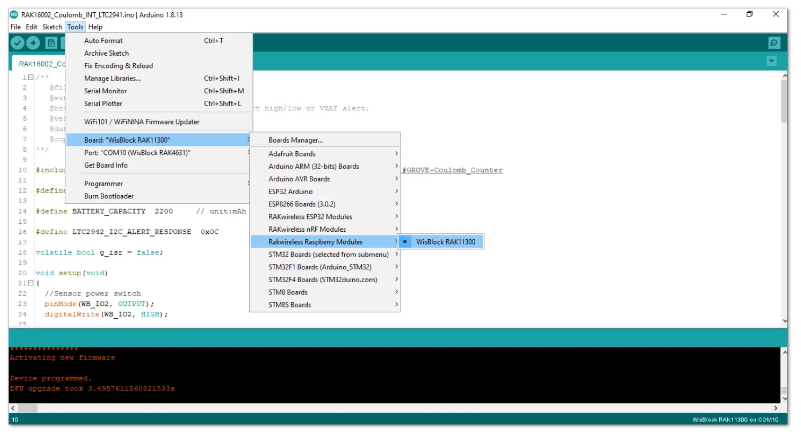Expand STM32F4 Boards (STM32duino.com) submenu

(x=325, y=280)
